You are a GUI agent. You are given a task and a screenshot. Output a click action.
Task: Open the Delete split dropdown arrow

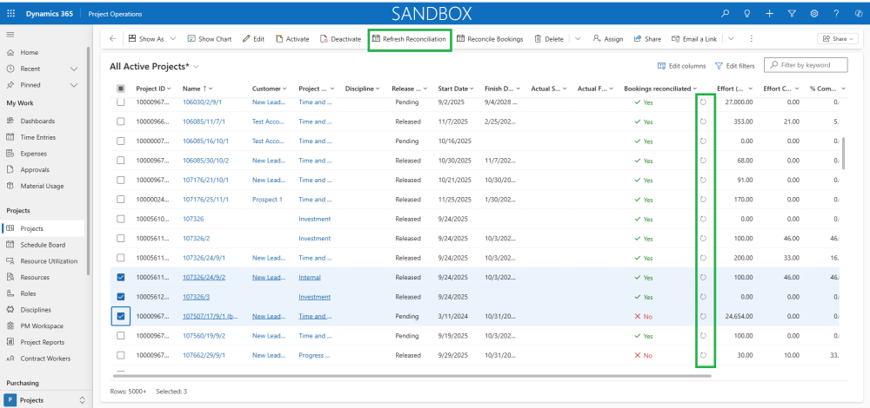click(x=578, y=39)
